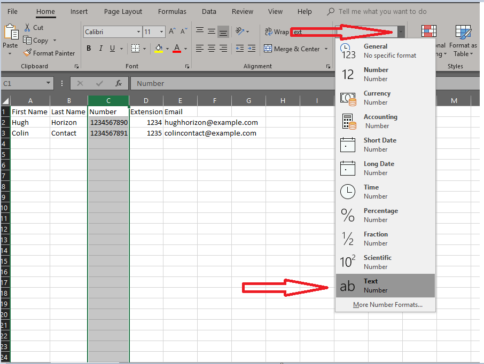Open the font name dropdown Calibri
Image resolution: width=484 pixels, height=364 pixels.
pos(138,32)
